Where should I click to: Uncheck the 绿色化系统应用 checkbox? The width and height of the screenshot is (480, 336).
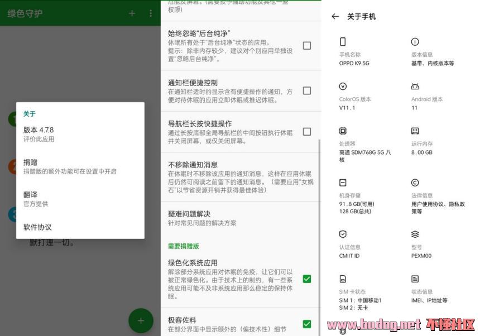[306, 279]
